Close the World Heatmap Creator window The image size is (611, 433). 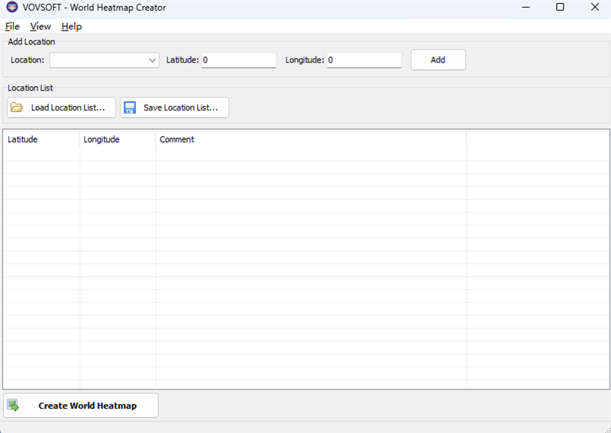tap(595, 7)
